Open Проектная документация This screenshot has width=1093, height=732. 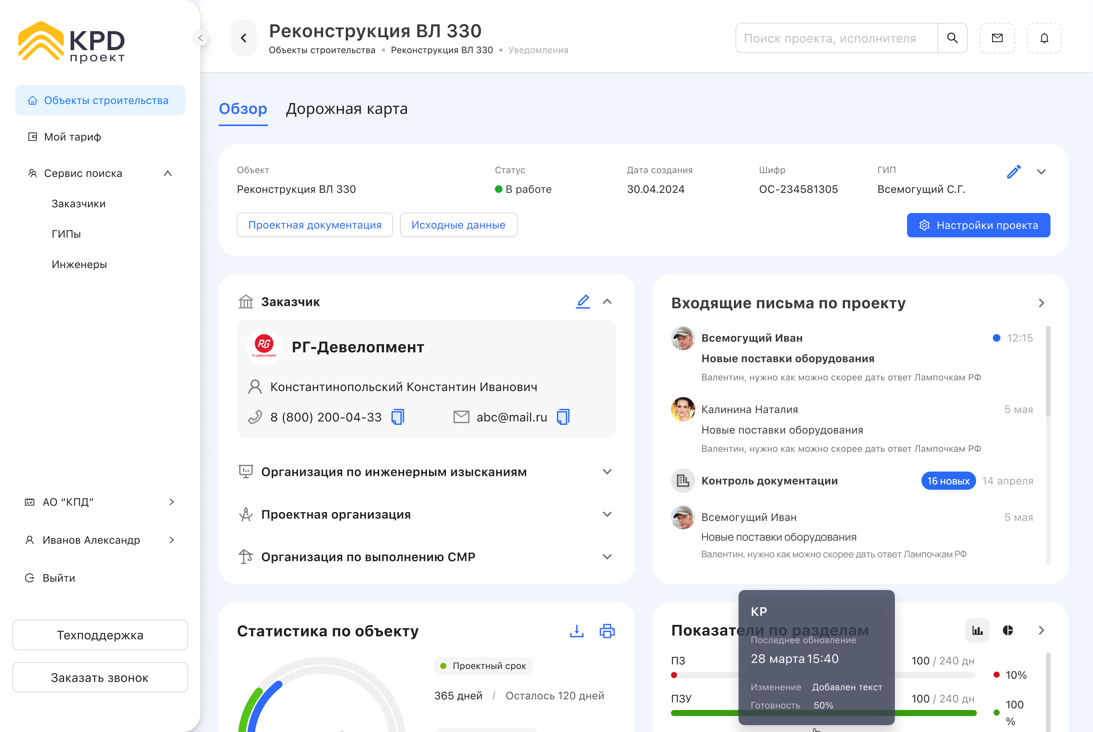pos(315,225)
